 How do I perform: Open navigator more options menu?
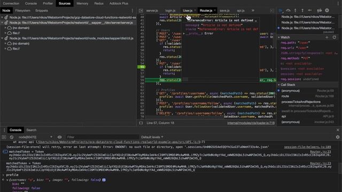132,11
